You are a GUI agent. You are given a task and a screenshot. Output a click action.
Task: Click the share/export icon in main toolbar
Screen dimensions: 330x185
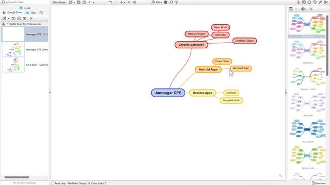click(x=84, y=2)
